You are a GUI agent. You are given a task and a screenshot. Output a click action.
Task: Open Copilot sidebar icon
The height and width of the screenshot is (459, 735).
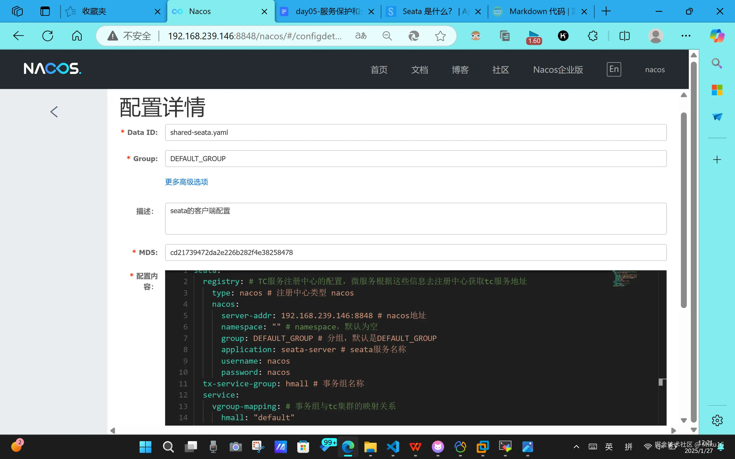pos(717,36)
